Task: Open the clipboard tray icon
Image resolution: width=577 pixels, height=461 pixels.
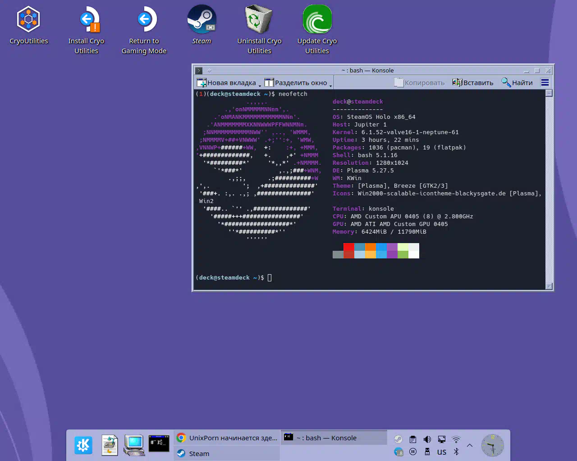Action: point(413,439)
